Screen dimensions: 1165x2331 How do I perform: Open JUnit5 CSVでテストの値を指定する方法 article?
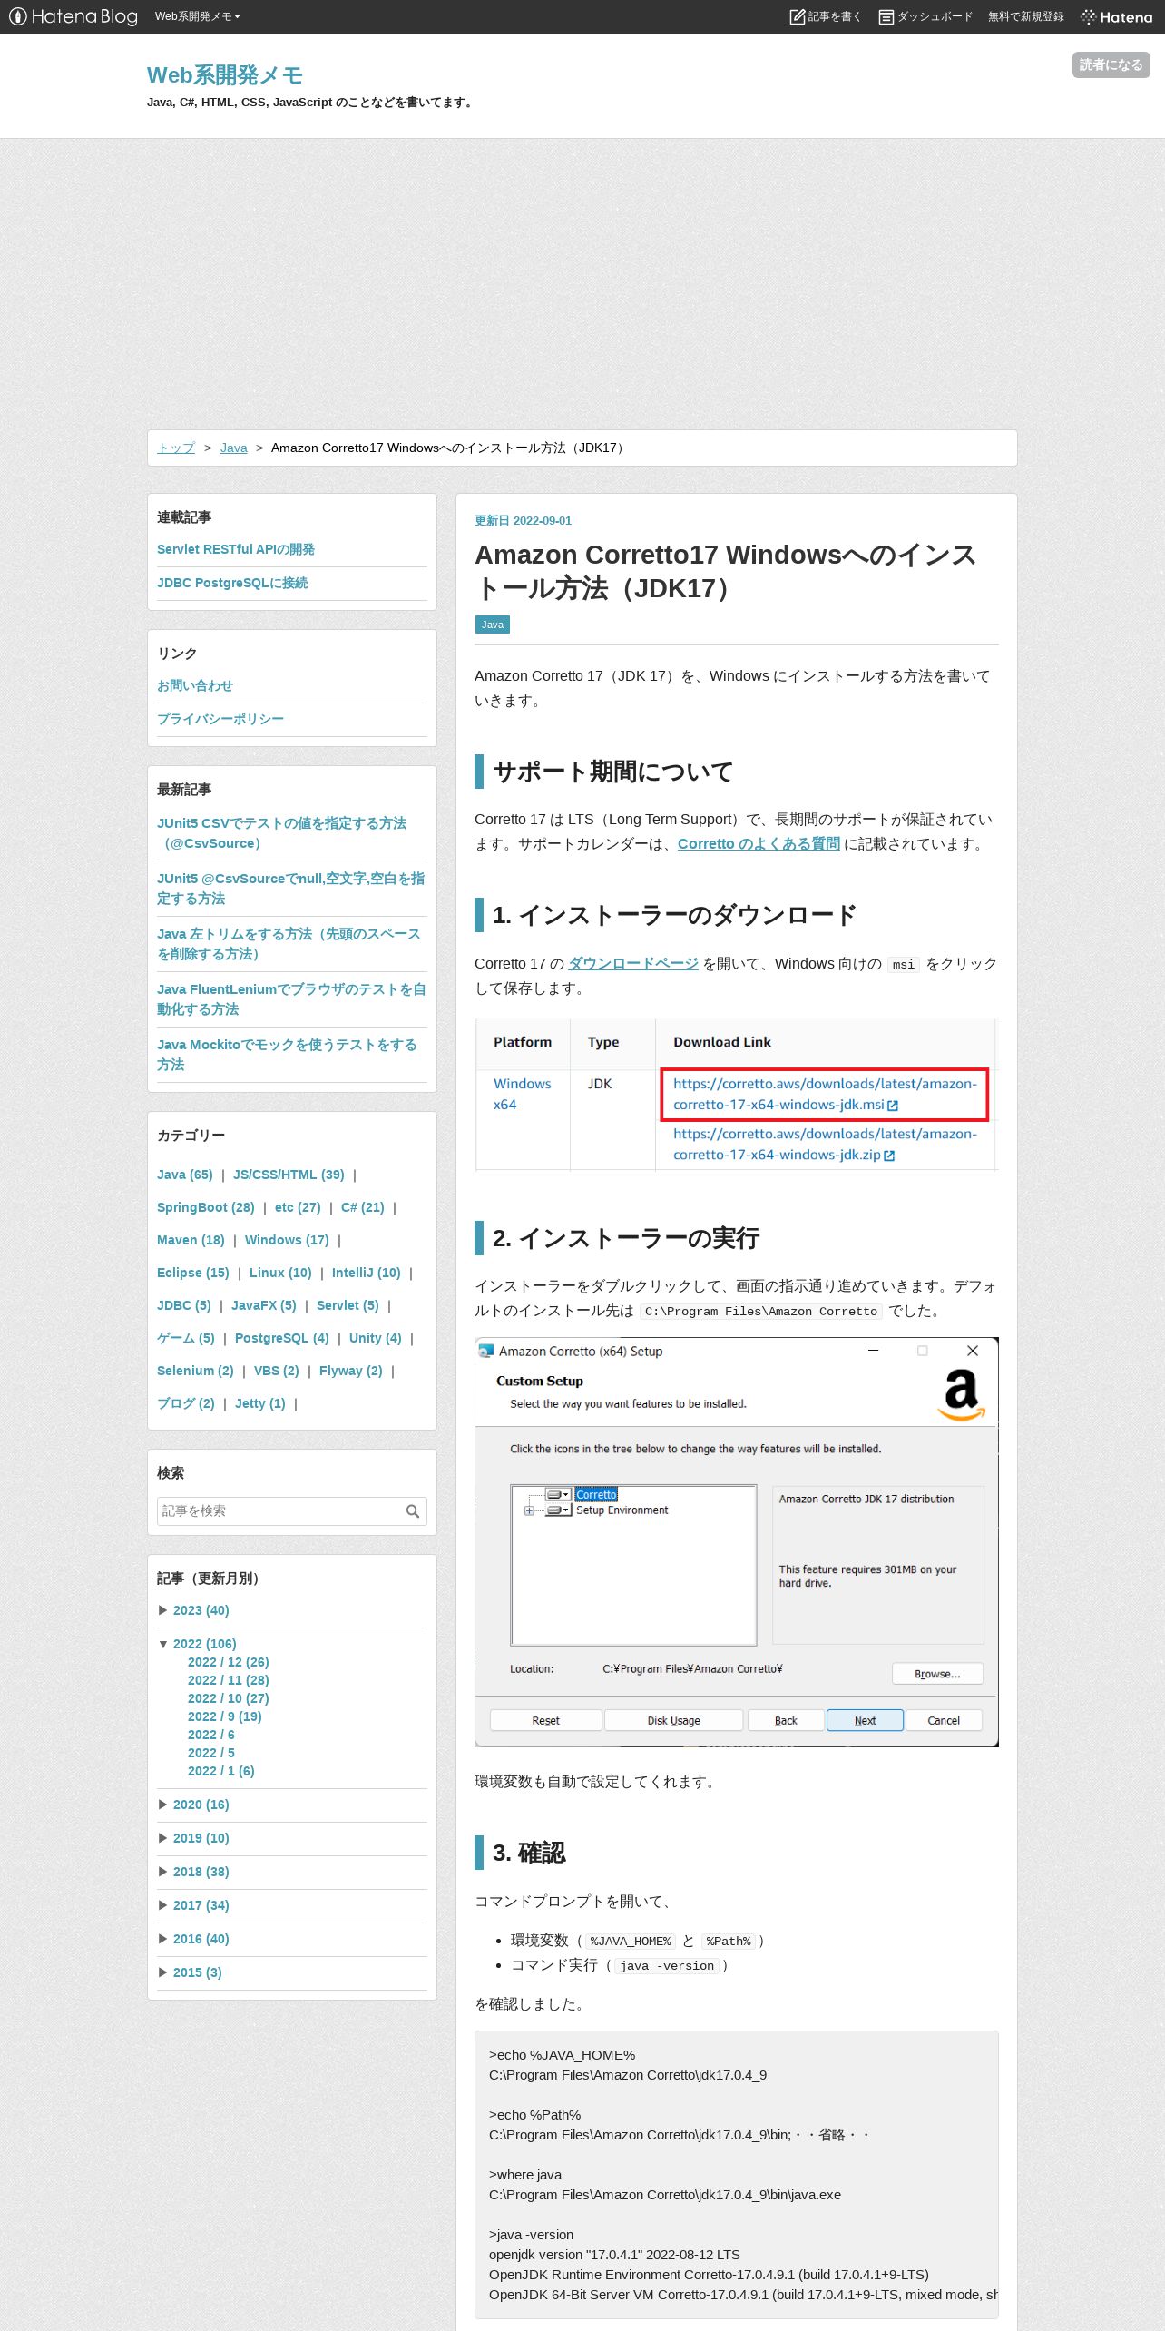click(281, 833)
